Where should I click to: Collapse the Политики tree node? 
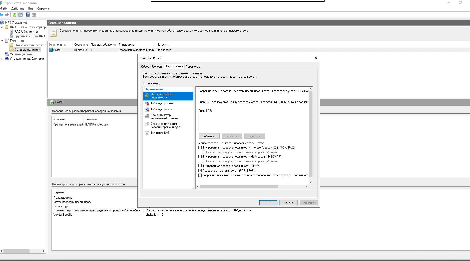click(x=2, y=41)
